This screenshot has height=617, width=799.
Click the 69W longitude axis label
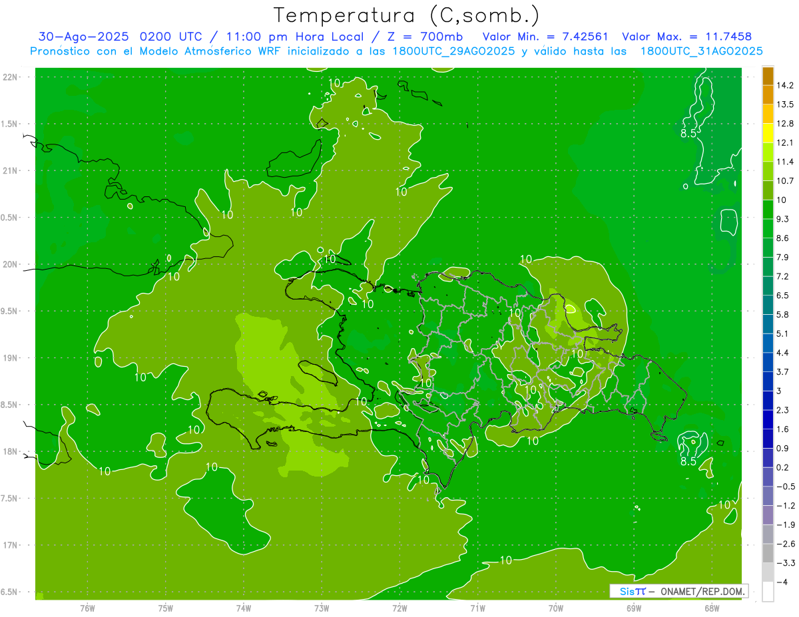[634, 608]
